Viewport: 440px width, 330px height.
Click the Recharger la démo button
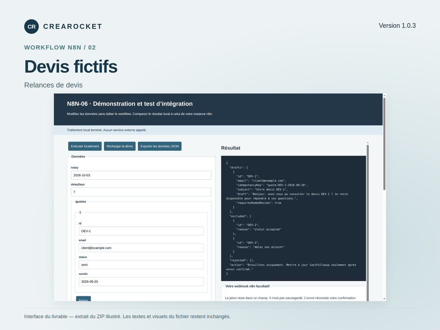[x=119, y=146]
